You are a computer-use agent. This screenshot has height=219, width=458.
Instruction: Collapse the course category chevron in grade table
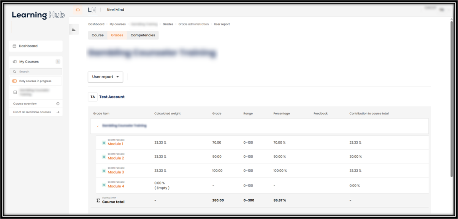click(x=98, y=126)
